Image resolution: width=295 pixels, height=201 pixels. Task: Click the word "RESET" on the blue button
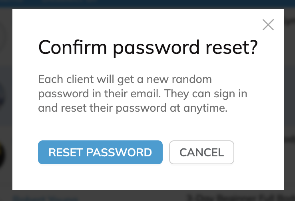point(66,152)
